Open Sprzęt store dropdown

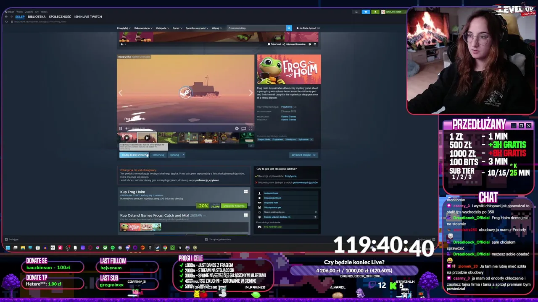point(177,28)
